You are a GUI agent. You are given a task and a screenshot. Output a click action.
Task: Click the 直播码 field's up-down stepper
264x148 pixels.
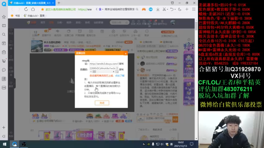click(117, 68)
